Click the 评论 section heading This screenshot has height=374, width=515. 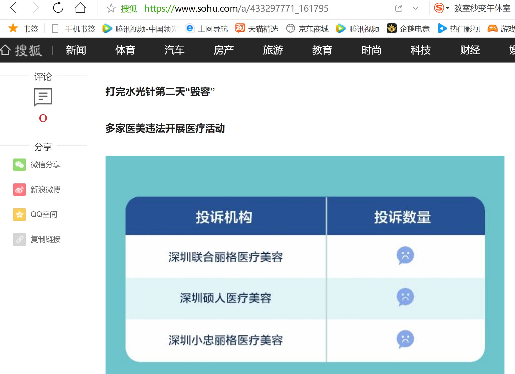tap(43, 77)
